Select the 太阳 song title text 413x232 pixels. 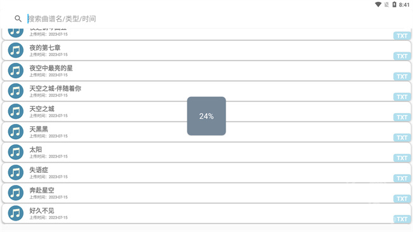pyautogui.click(x=36, y=149)
